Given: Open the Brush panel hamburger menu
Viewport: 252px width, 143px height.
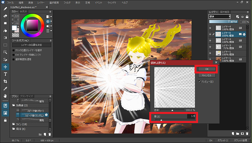Looking at the screenshot, I should point(50,96).
